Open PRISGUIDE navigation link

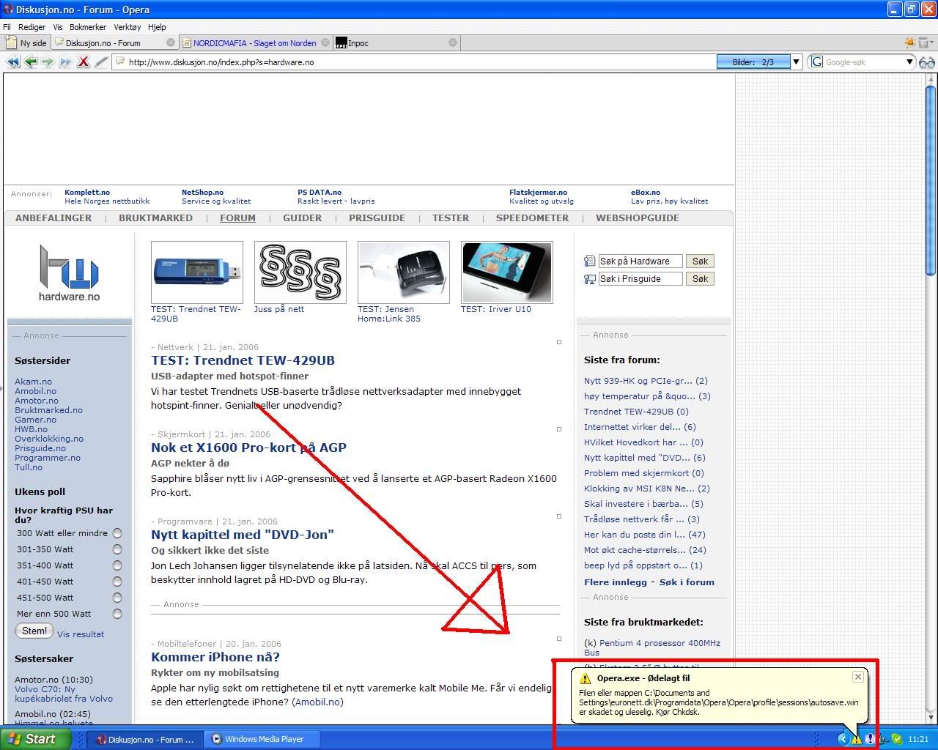[377, 218]
